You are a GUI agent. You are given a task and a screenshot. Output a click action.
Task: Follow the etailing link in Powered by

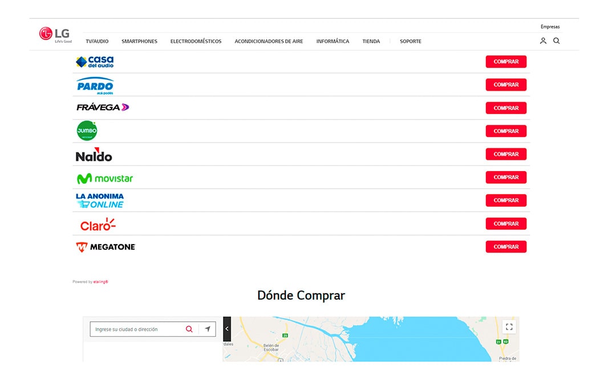[x=101, y=282]
